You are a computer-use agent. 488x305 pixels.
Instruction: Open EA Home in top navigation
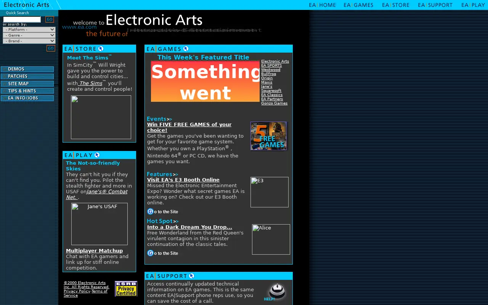323,5
